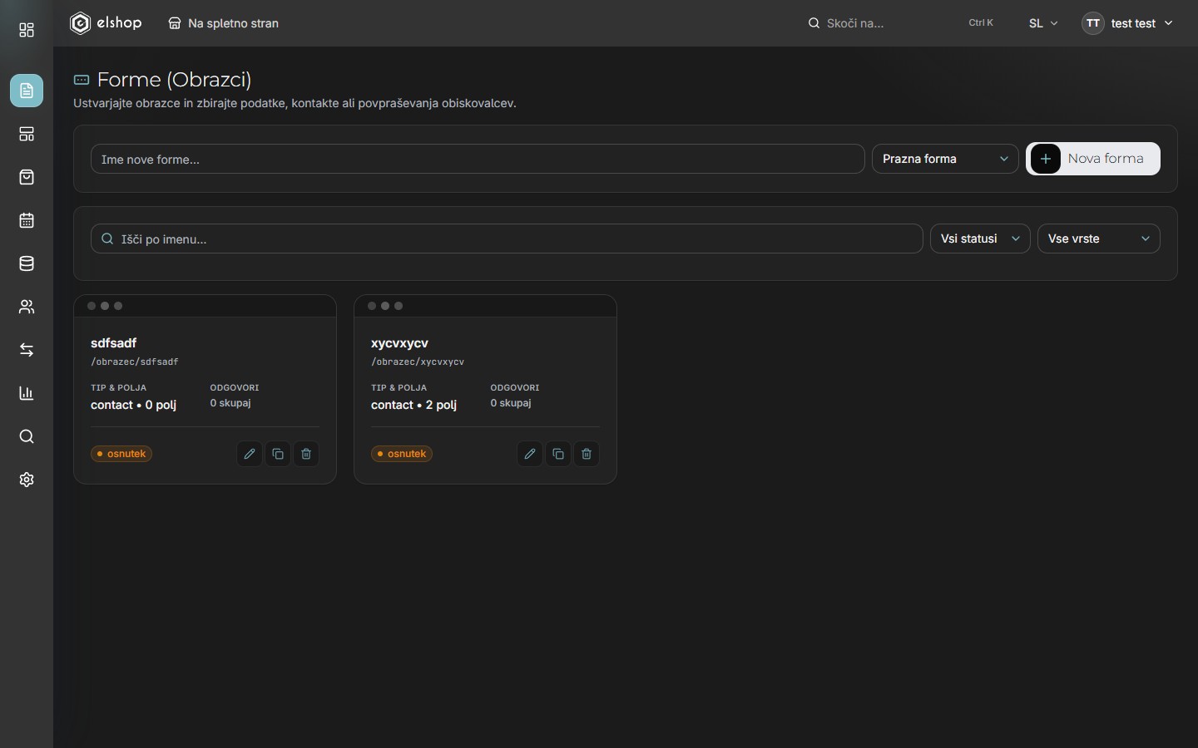The height and width of the screenshot is (748, 1198).
Task: Go to Na spletno stran link
Action: (x=224, y=23)
